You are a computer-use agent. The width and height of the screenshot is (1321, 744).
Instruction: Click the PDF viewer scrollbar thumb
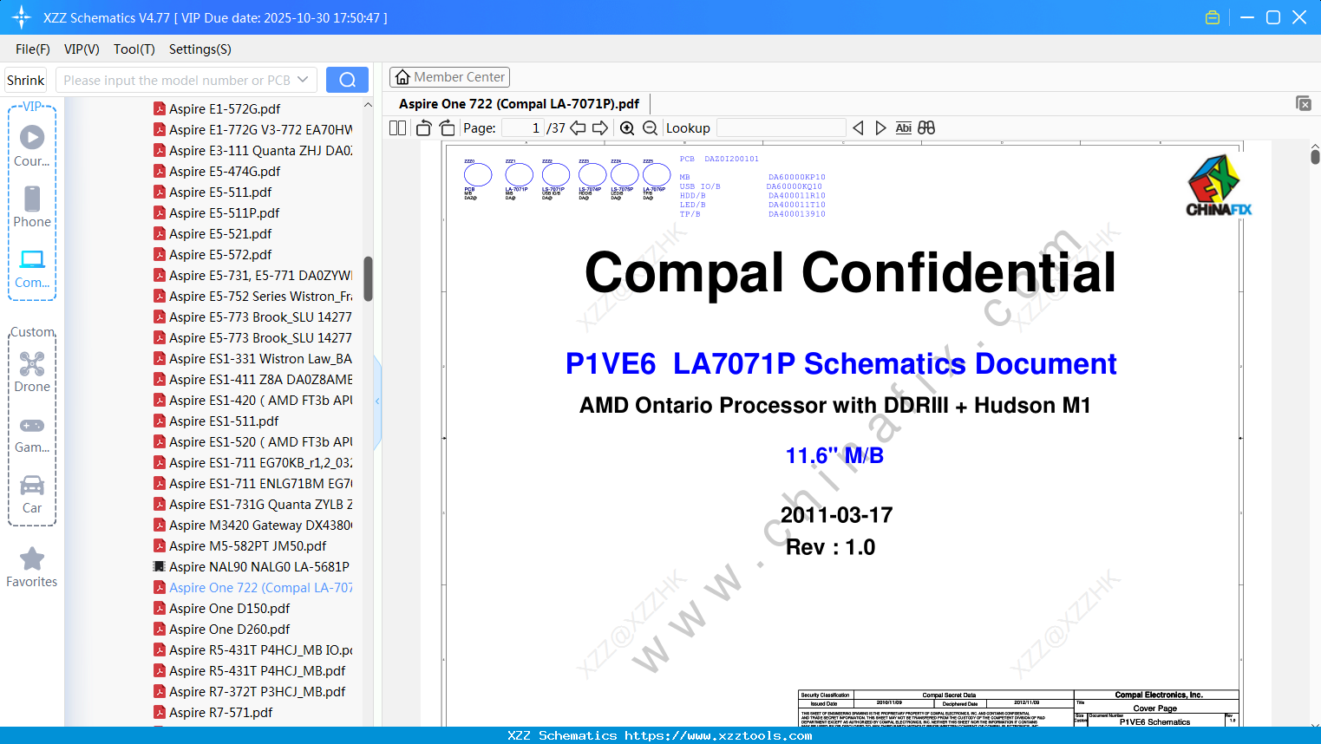coord(1315,157)
